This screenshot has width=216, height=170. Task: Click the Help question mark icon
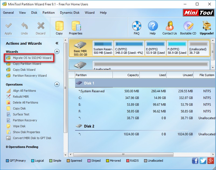pyautogui.click(x=153, y=26)
